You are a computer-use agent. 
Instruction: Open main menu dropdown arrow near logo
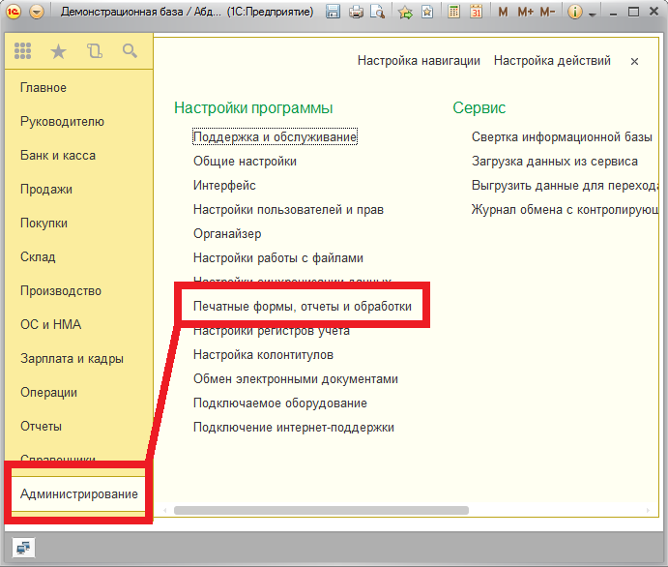click(x=37, y=13)
